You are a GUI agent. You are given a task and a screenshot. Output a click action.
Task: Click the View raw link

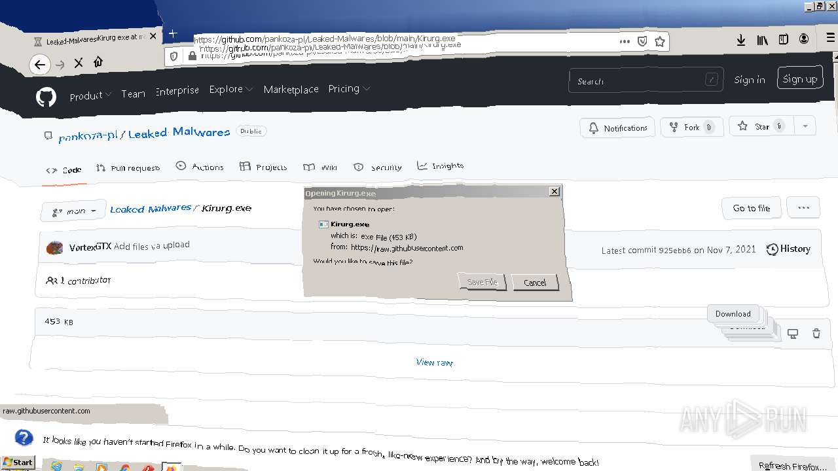[435, 362]
